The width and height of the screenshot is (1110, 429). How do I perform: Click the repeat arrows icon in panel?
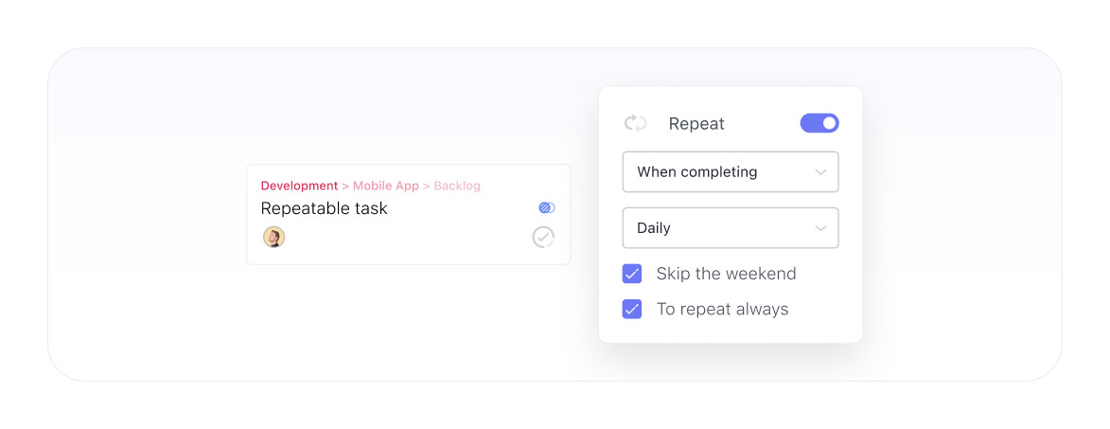tap(635, 123)
